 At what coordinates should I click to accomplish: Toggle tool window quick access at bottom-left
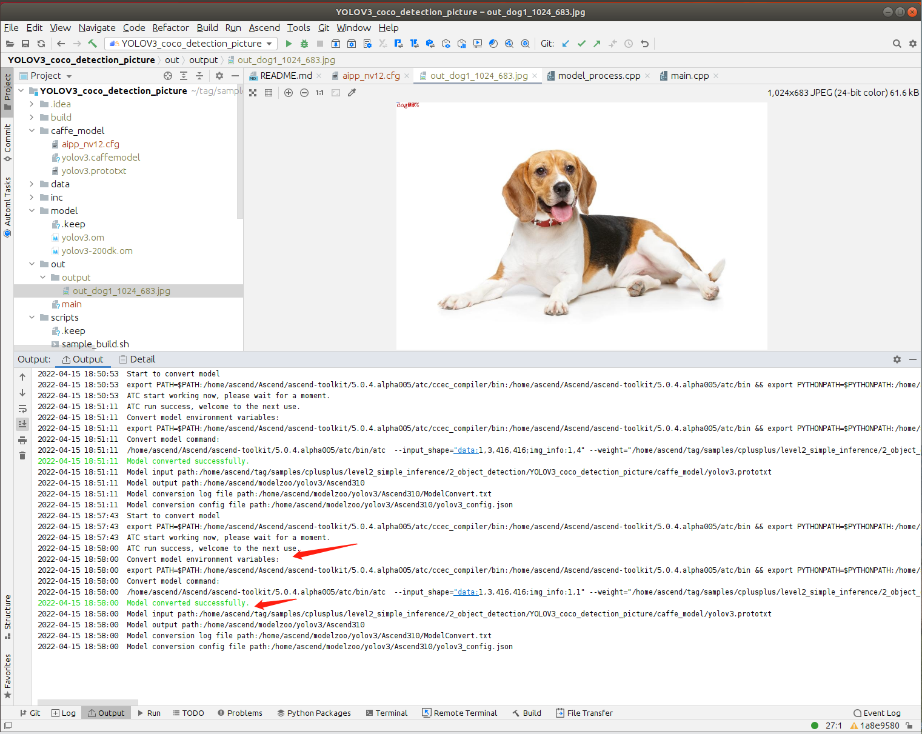click(x=7, y=726)
